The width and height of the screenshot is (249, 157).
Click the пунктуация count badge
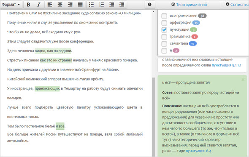pyautogui.click(x=193, y=30)
